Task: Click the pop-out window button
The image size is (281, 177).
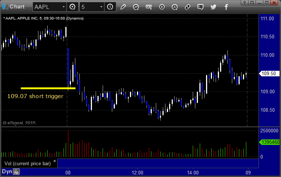Action: tap(252, 3)
